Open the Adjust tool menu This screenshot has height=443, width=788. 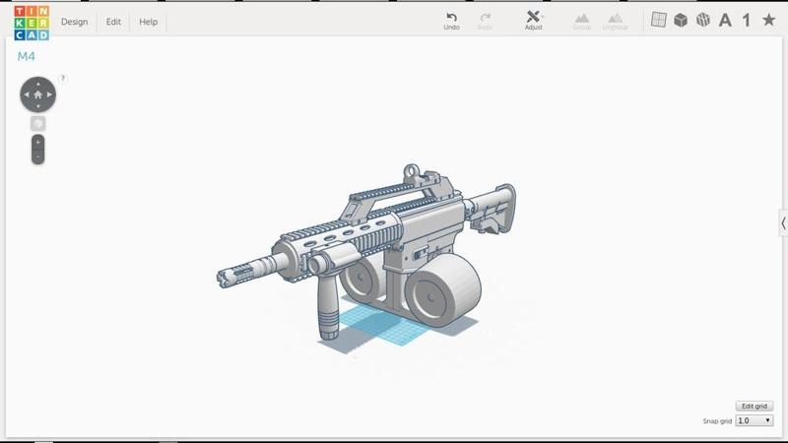click(x=534, y=21)
